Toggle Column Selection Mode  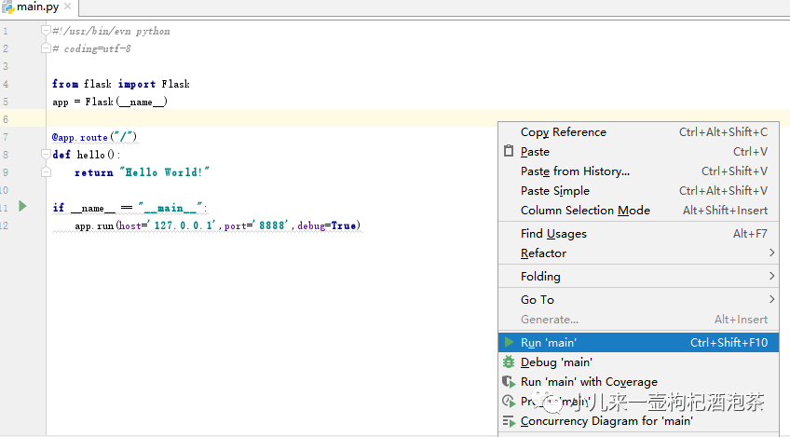click(x=585, y=211)
